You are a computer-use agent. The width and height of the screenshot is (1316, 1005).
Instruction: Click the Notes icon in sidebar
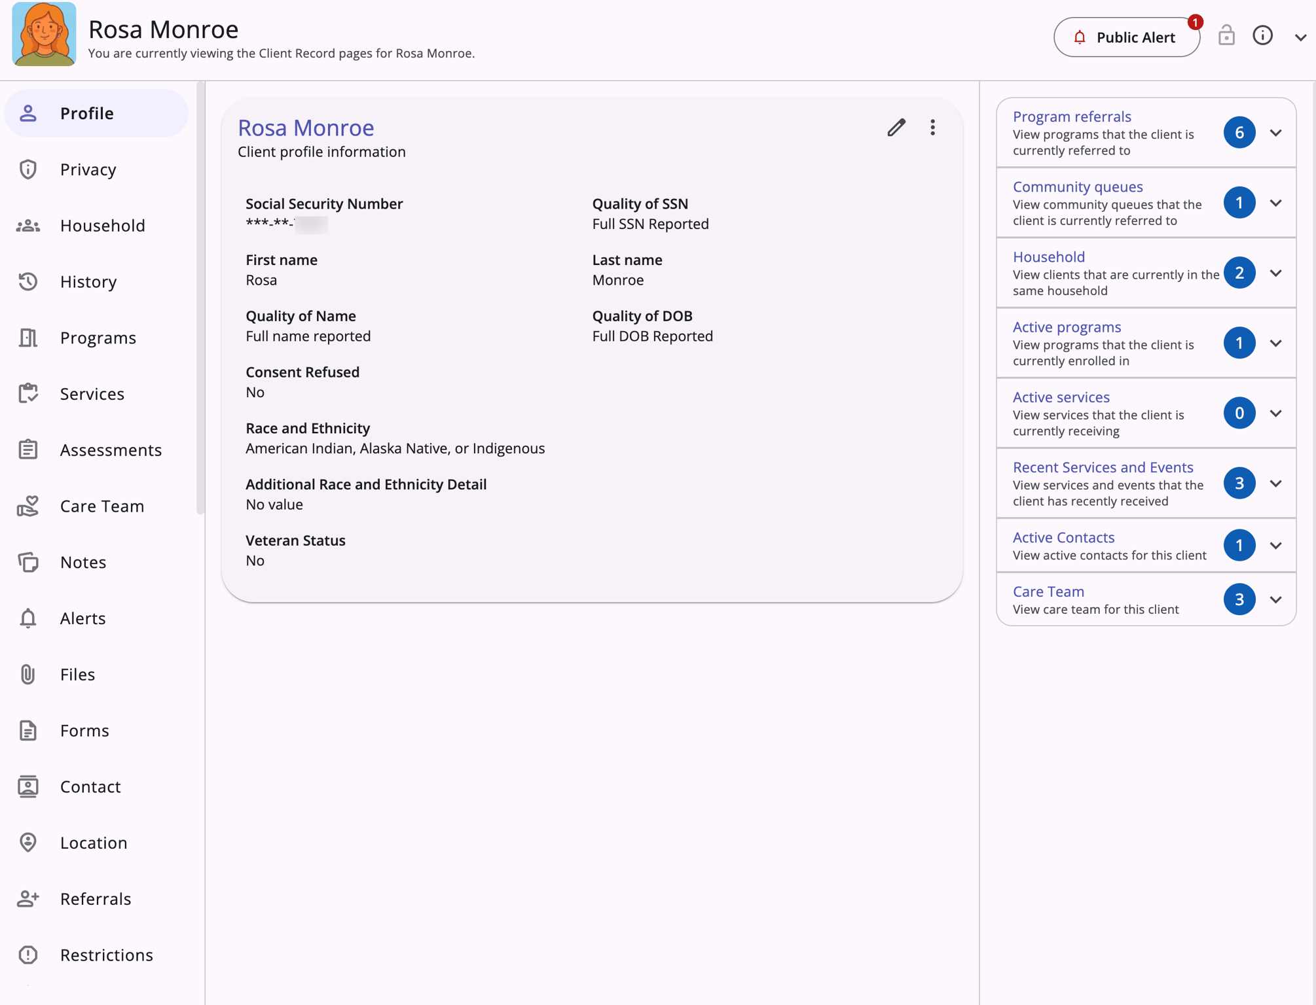pos(28,562)
